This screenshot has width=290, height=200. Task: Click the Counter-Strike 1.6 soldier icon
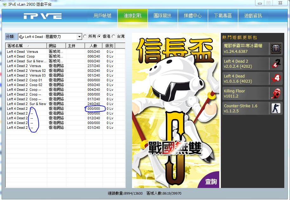pyautogui.click(x=276, y=108)
